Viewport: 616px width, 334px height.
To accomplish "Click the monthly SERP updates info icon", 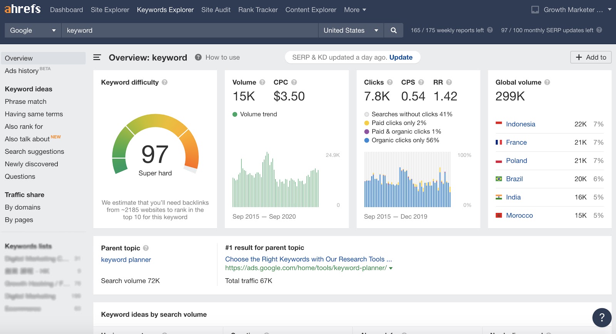I will pyautogui.click(x=599, y=30).
